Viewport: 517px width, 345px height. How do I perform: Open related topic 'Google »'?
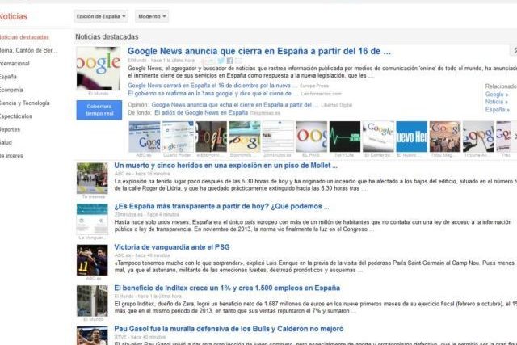tap(497, 95)
